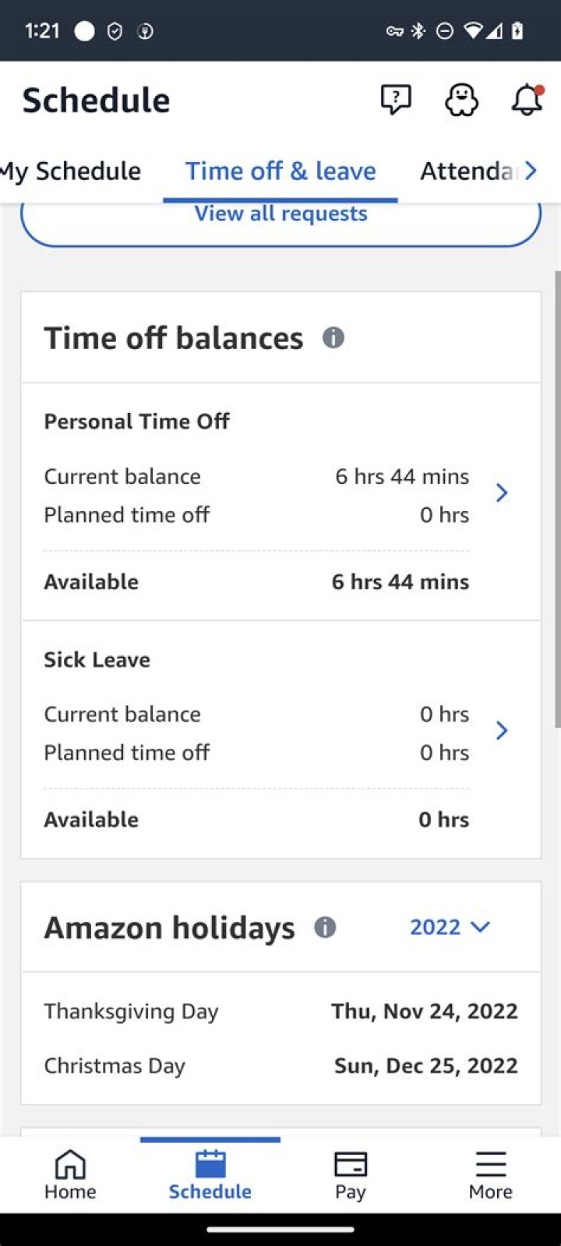Image resolution: width=561 pixels, height=1246 pixels.
Task: Go to Home in bottom navigation
Action: tap(70, 1174)
